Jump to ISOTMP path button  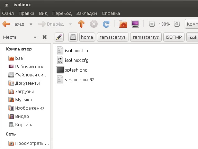[x=174, y=37]
